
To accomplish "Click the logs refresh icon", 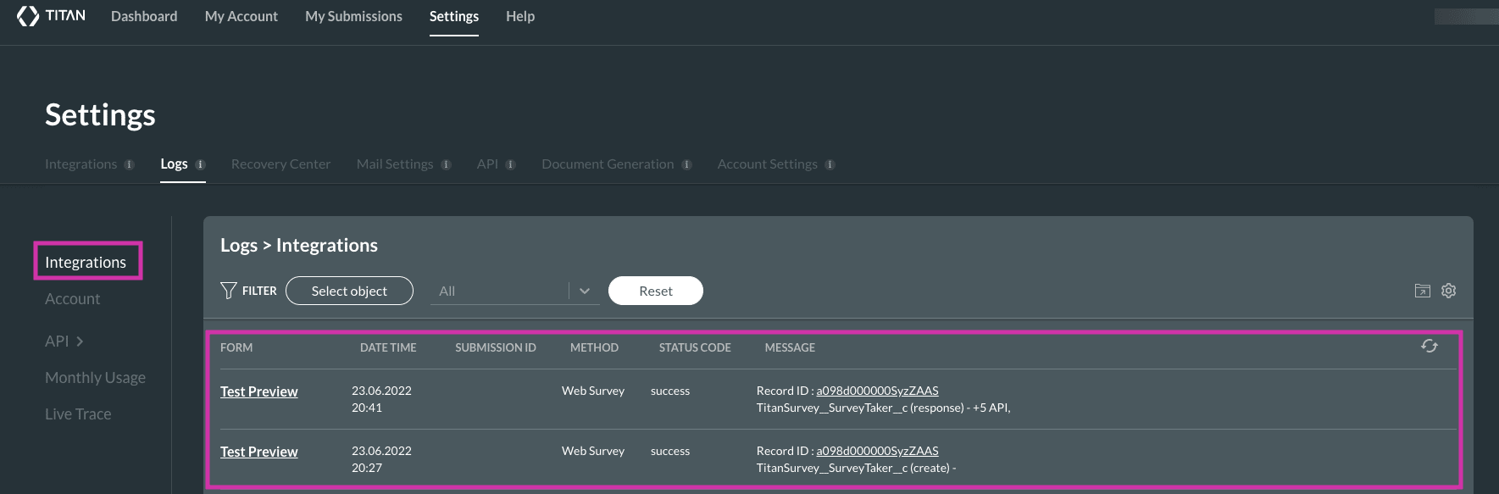I will click(1429, 346).
